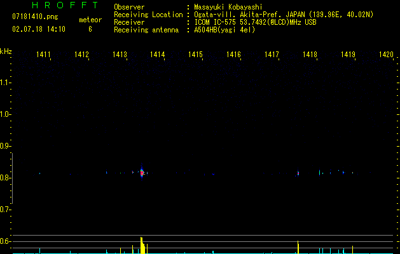Click the 1412 time axis label
400x254 pixels.
[81, 54]
